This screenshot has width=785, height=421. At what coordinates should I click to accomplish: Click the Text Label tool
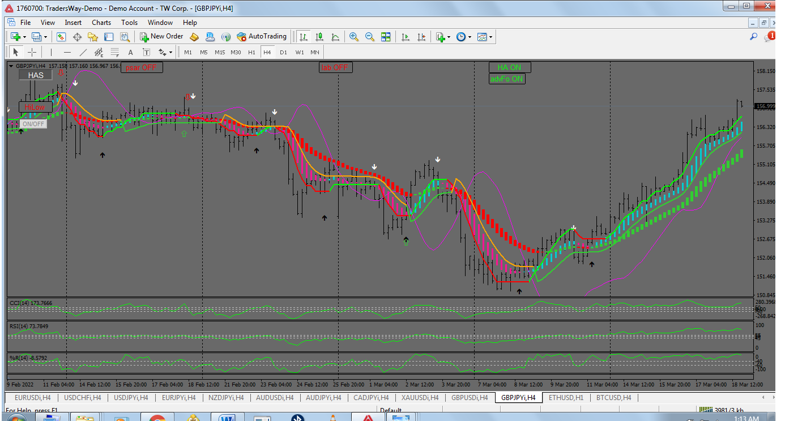146,53
